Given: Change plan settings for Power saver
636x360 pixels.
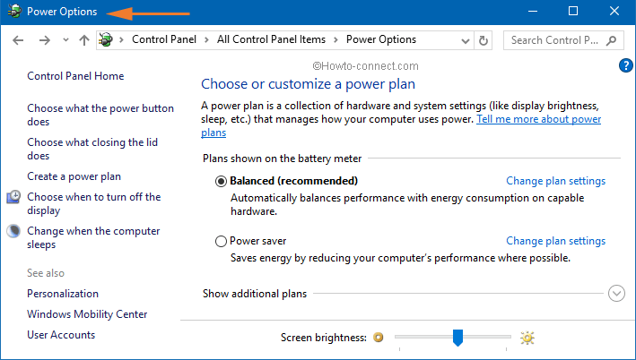Looking at the screenshot, I should [x=555, y=241].
